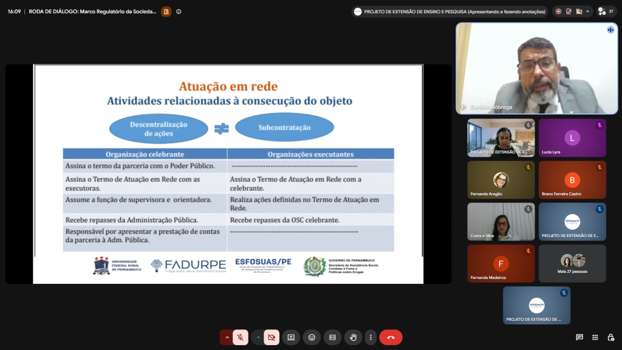This screenshot has width=622, height=350.
Task: Click the muted mic icon on Fernanda Aragão
Action: click(528, 168)
